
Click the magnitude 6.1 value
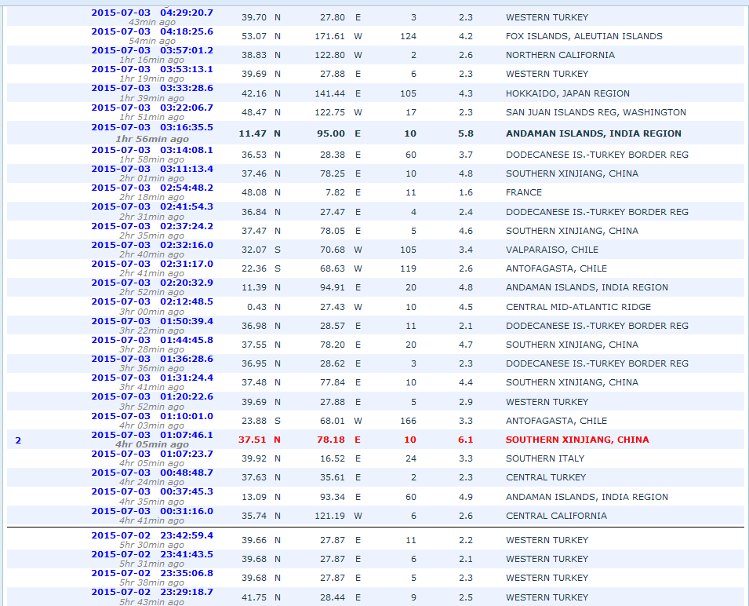coord(466,440)
